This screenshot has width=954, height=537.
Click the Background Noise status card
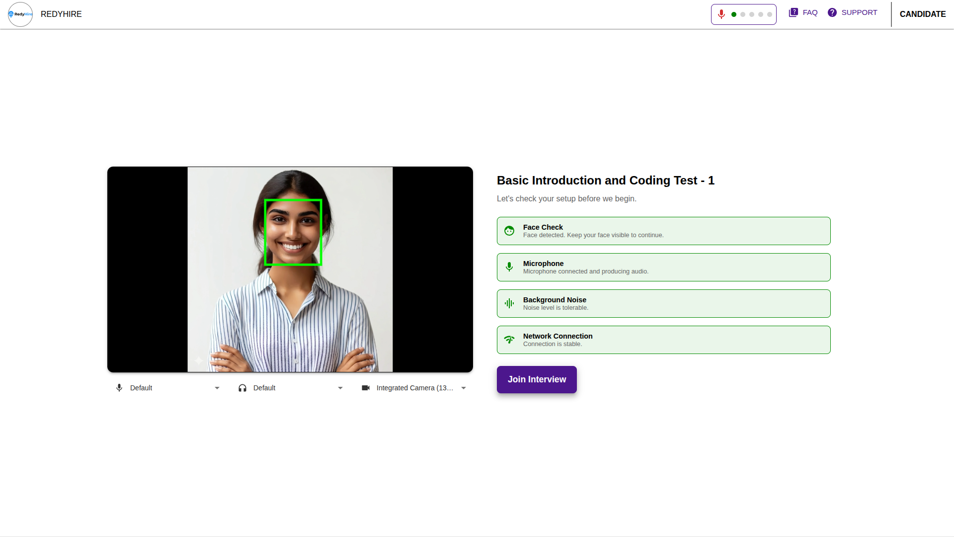664,303
